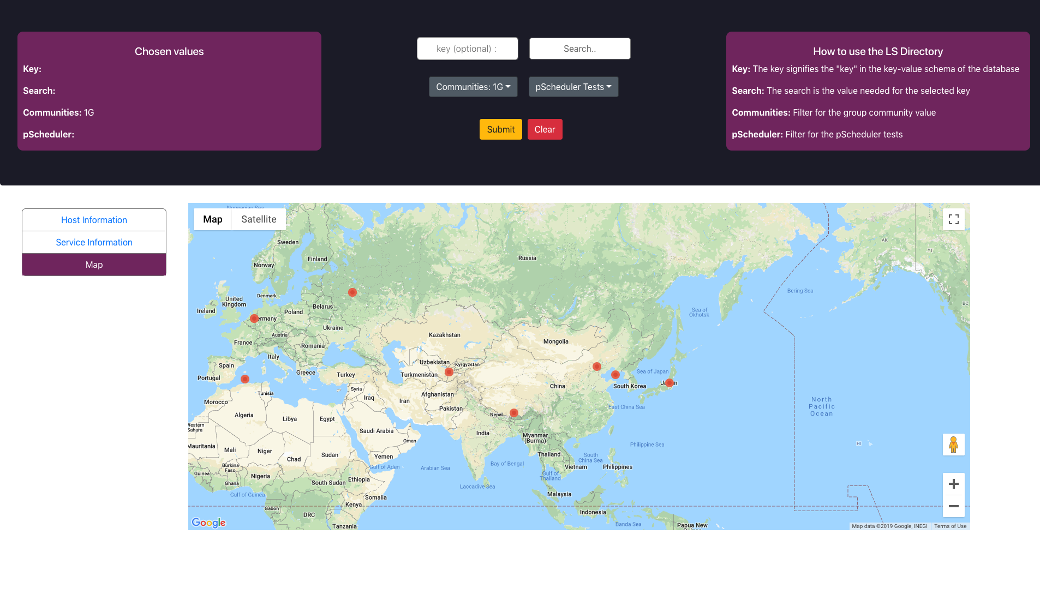The height and width of the screenshot is (600, 1040).
Task: Switch to the Service Information tab
Action: (94, 242)
